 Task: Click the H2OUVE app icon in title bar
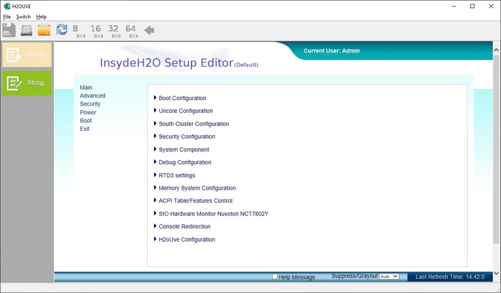click(7, 6)
